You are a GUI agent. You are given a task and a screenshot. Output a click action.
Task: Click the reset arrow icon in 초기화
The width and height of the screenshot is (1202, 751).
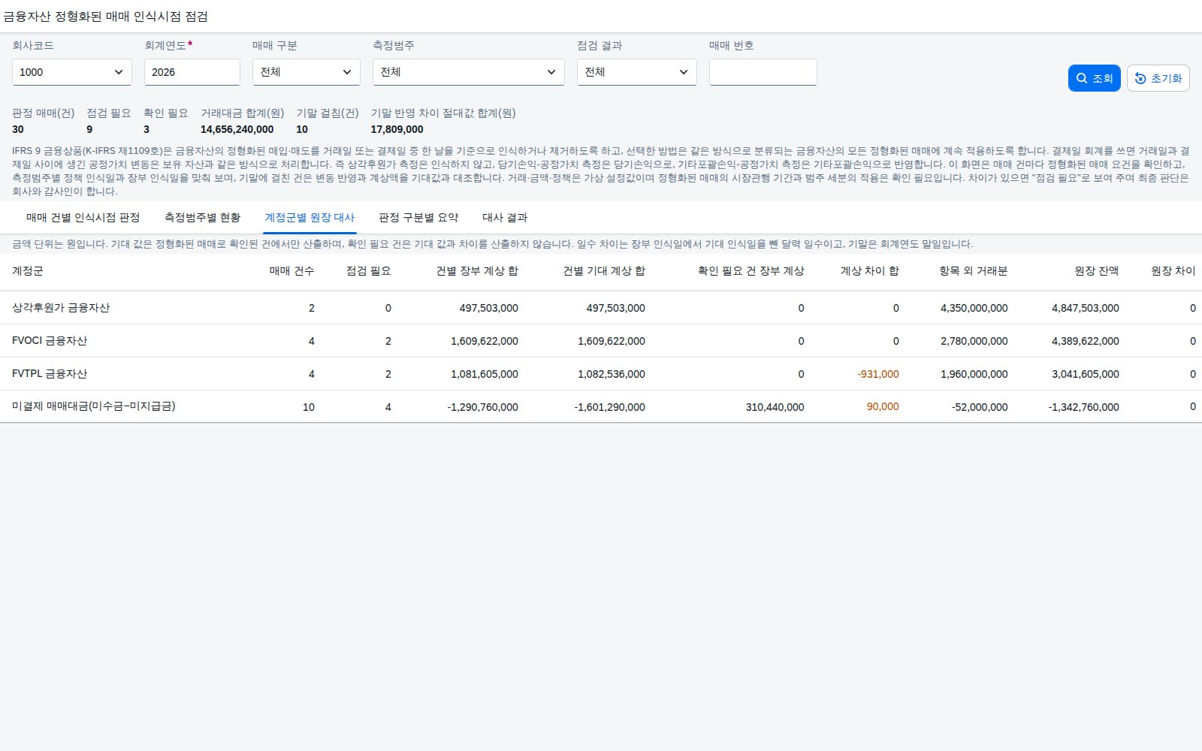(x=1140, y=78)
